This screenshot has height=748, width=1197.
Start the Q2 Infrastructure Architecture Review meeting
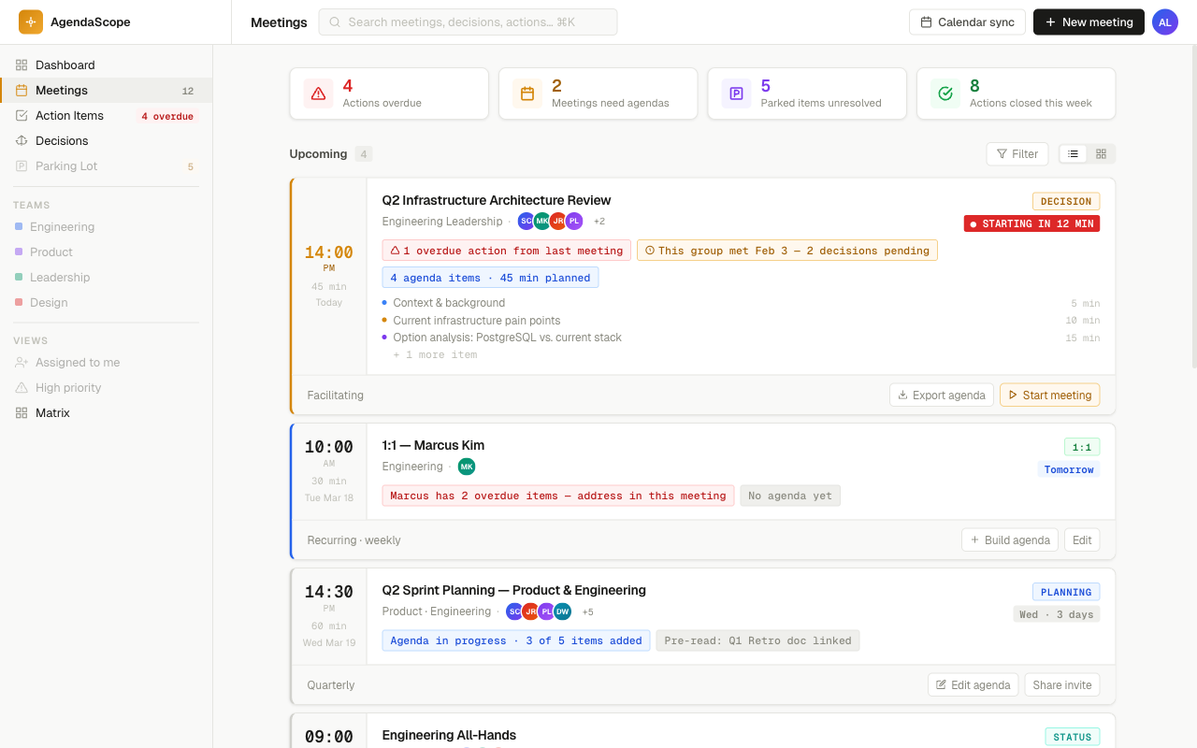[1049, 395]
